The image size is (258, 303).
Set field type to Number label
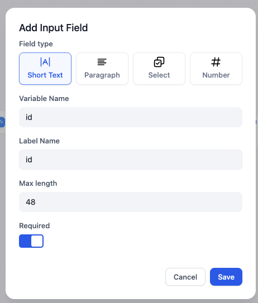click(x=216, y=75)
